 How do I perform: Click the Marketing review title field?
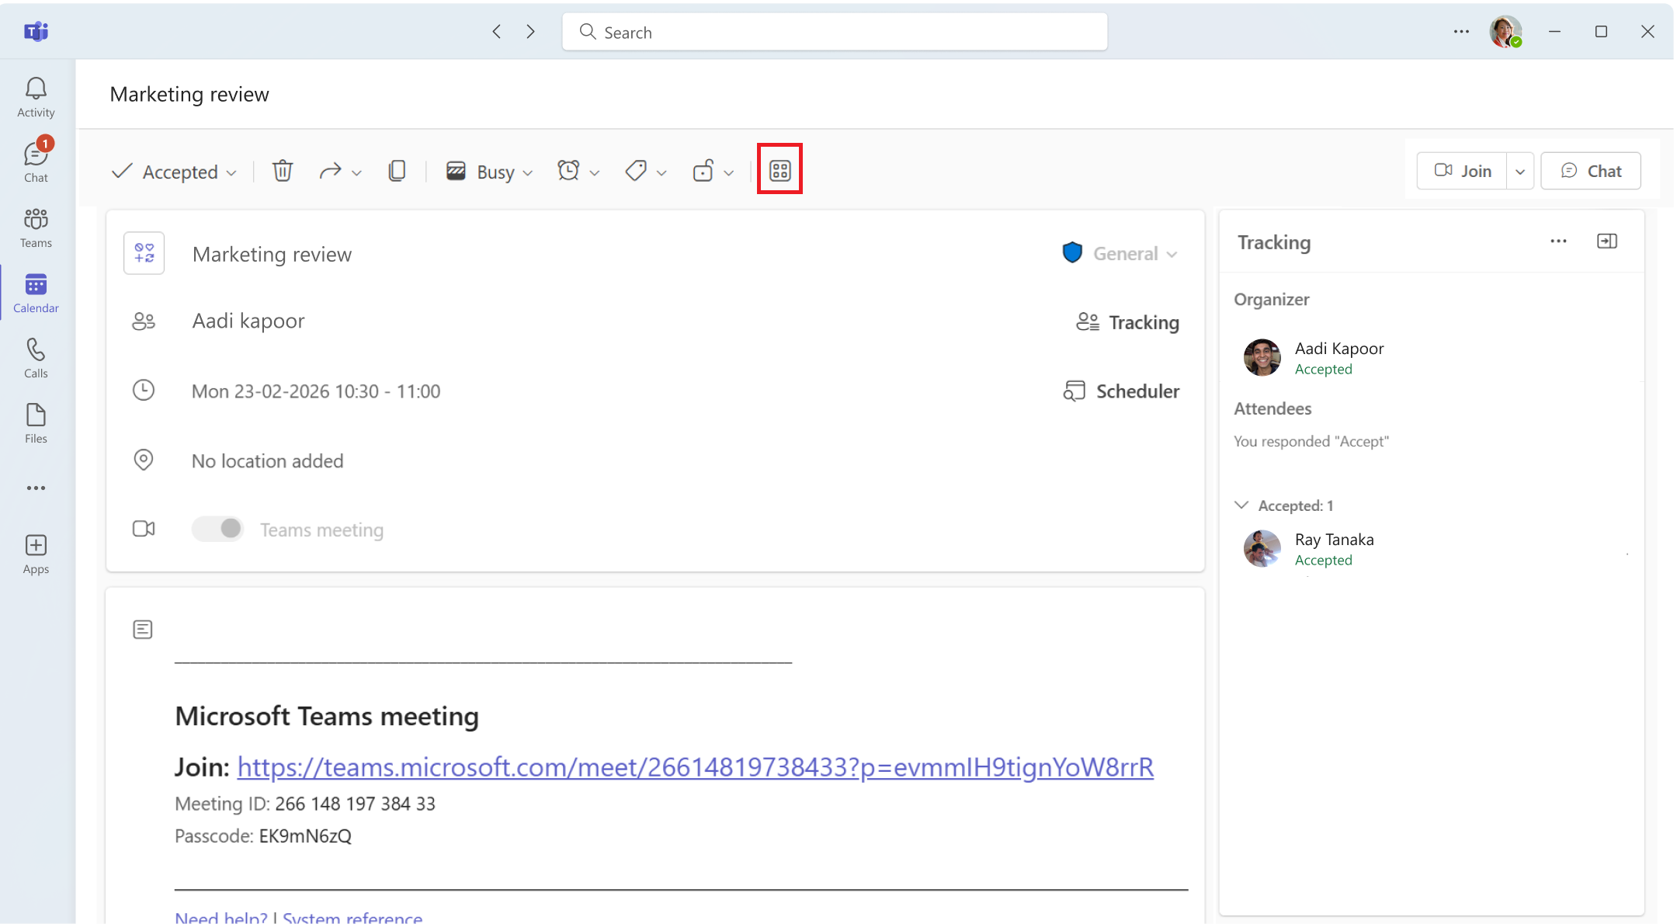pyautogui.click(x=272, y=254)
